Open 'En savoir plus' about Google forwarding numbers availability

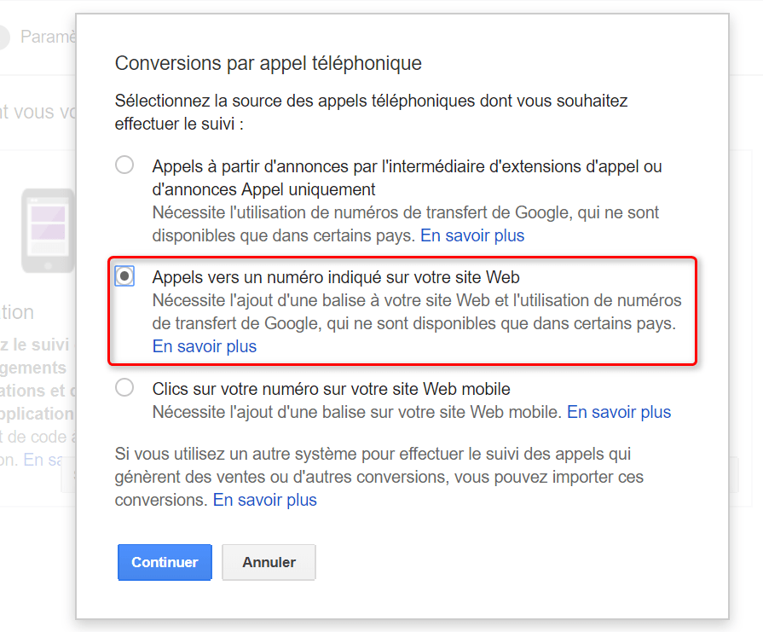(x=472, y=235)
